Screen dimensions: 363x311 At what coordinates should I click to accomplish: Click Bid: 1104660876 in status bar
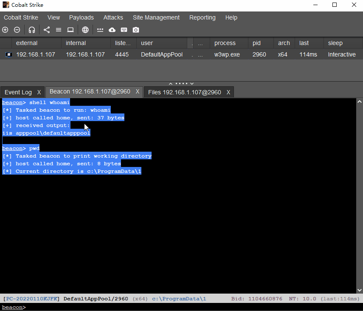[256, 299]
